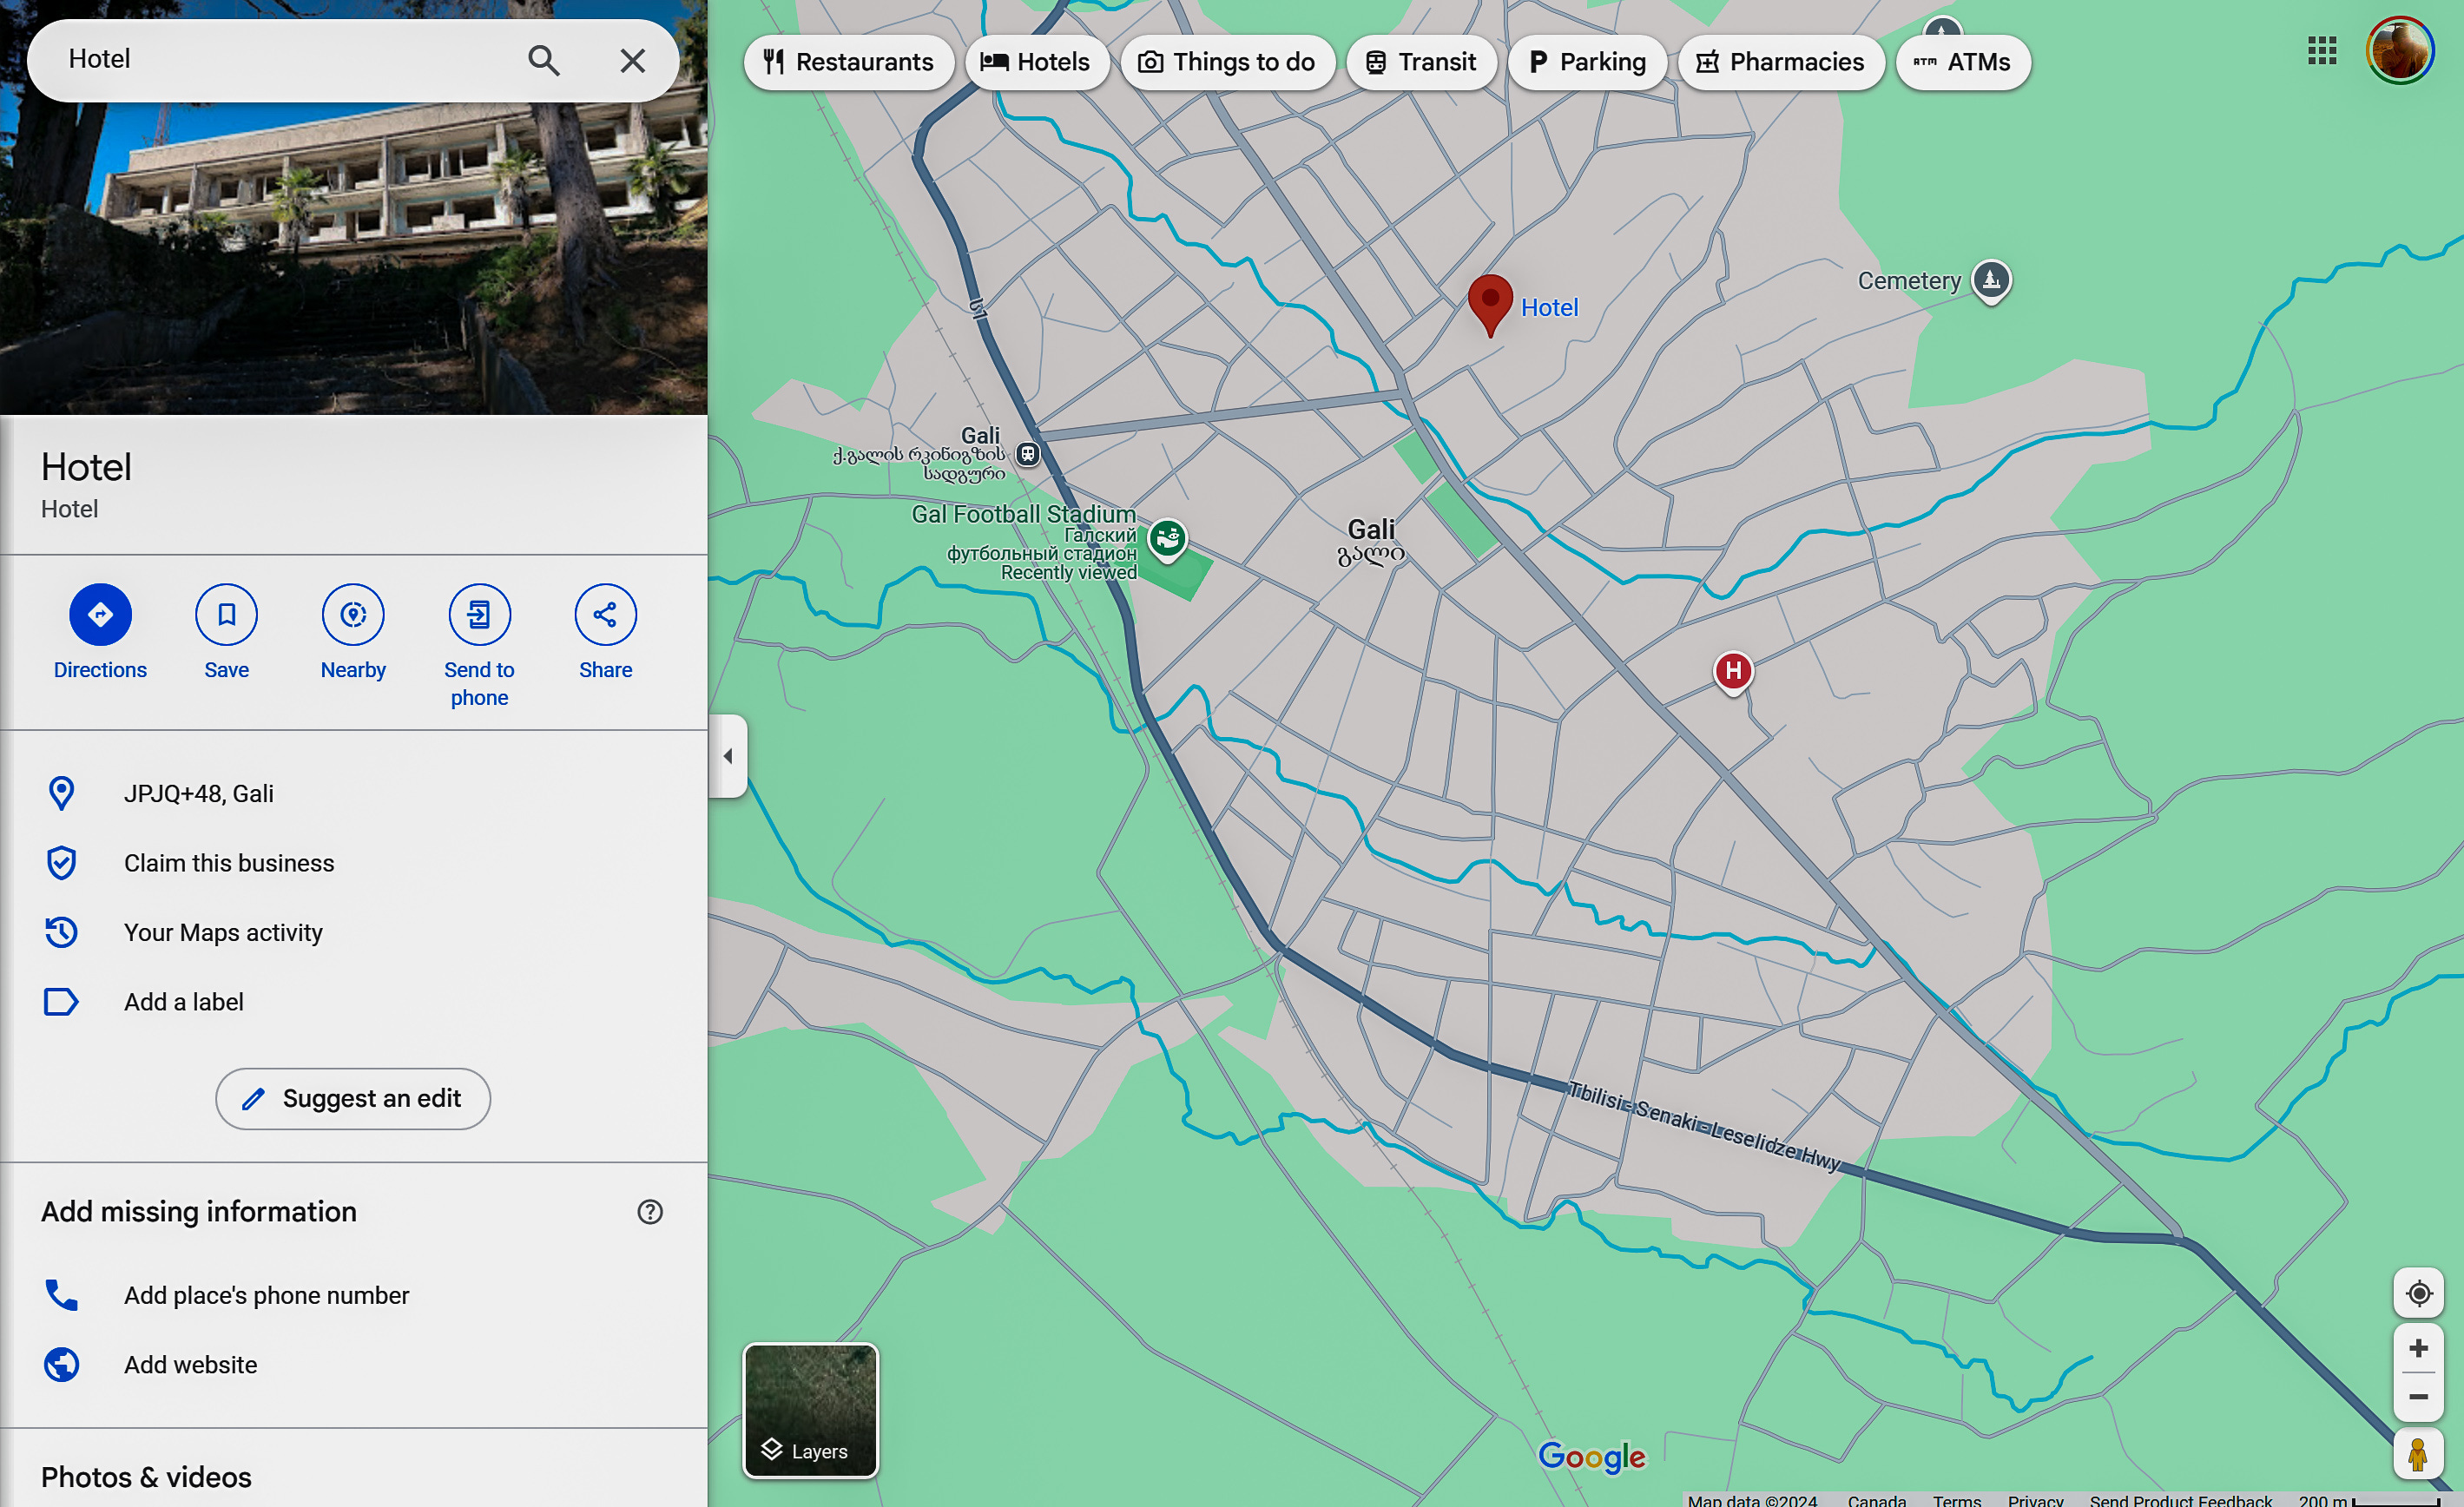Image resolution: width=2464 pixels, height=1507 pixels.
Task: Select the Pharmacies chip
Action: (1780, 62)
